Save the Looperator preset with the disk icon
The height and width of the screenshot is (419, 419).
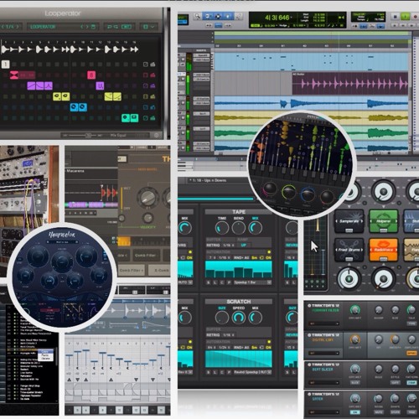[x=94, y=27]
